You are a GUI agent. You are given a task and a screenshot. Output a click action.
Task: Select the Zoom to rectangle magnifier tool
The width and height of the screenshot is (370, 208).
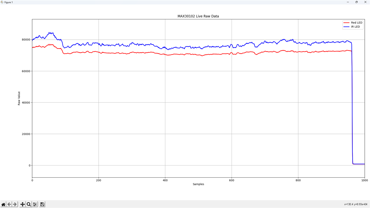[x=29, y=204]
